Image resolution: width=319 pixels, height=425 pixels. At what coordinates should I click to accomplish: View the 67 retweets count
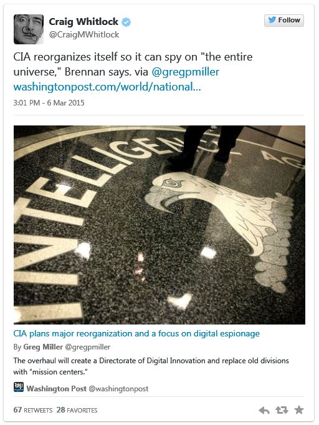[33, 410]
